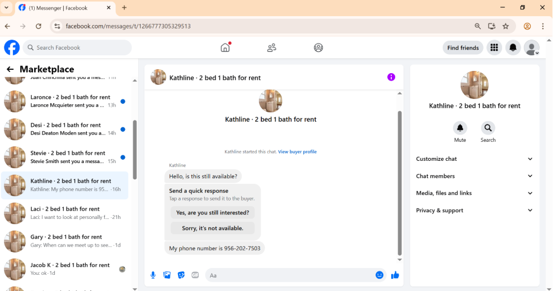This screenshot has width=553, height=291.
Task: Click message 'Hello, is this still available?'
Action: (203, 176)
